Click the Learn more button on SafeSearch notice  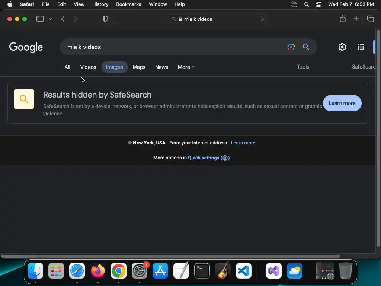point(342,103)
